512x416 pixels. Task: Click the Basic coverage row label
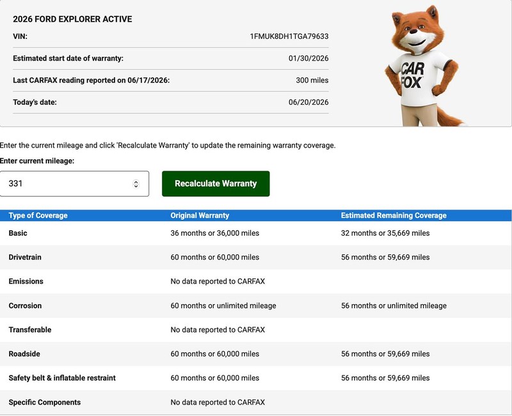point(18,233)
